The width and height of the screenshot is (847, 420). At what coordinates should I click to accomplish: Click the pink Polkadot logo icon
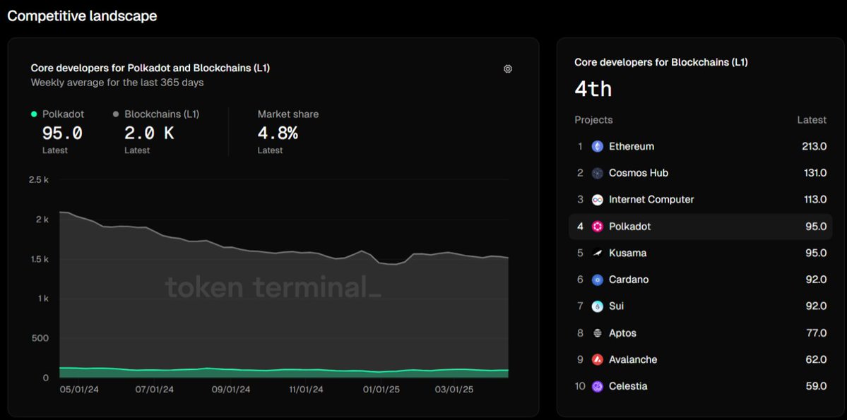pyautogui.click(x=598, y=226)
